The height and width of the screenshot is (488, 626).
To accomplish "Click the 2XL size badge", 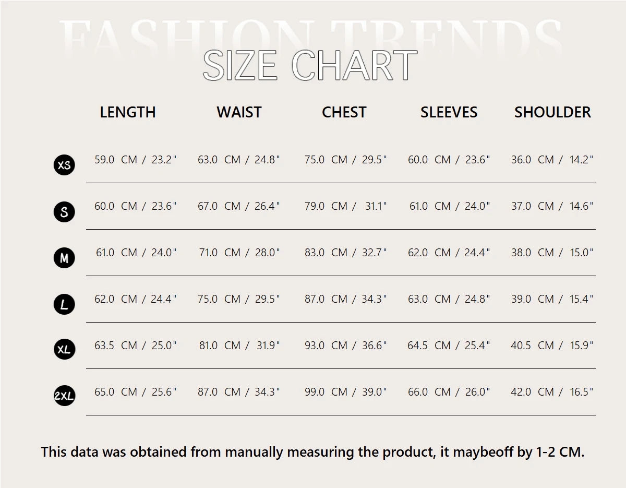I will (x=64, y=396).
